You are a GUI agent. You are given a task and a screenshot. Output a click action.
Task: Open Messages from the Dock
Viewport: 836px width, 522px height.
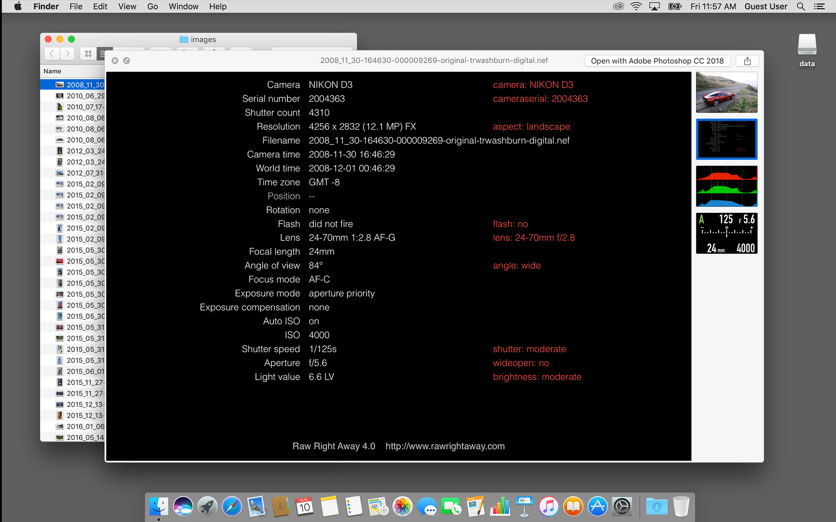tap(427, 507)
